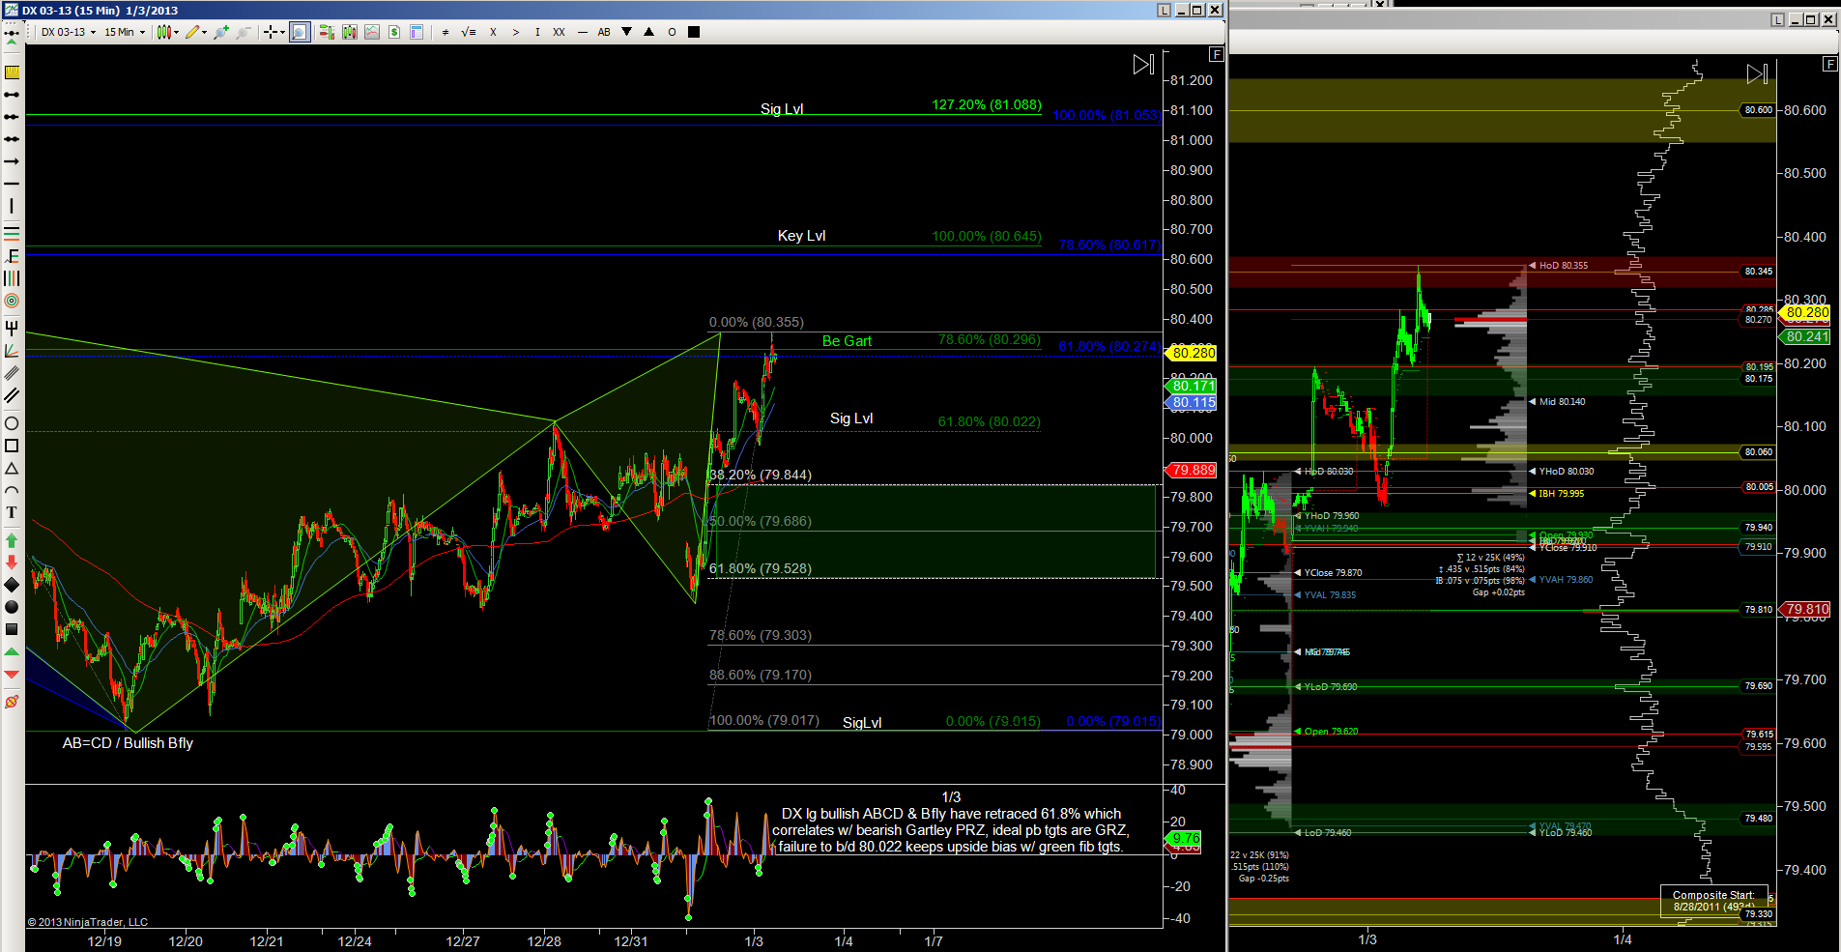Click the XX toolbar item
1841x952 pixels.
[x=559, y=32]
